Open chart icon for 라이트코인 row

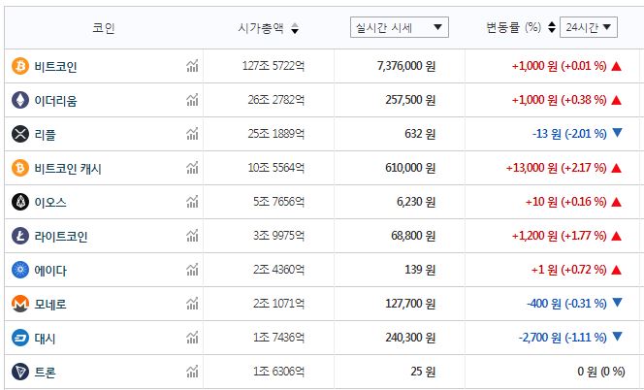click(192, 236)
